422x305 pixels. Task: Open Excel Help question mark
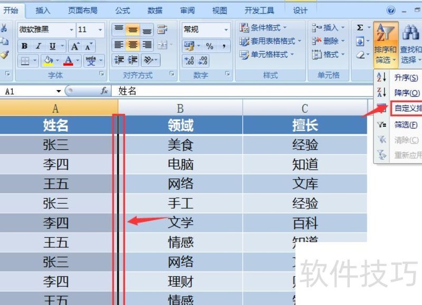391,11
